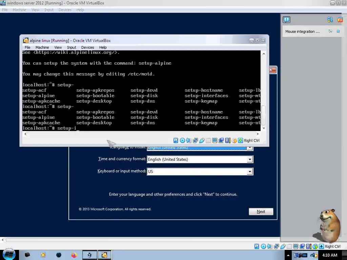Click hard disk indicator in alpine linux status bar

pyautogui.click(x=176, y=140)
